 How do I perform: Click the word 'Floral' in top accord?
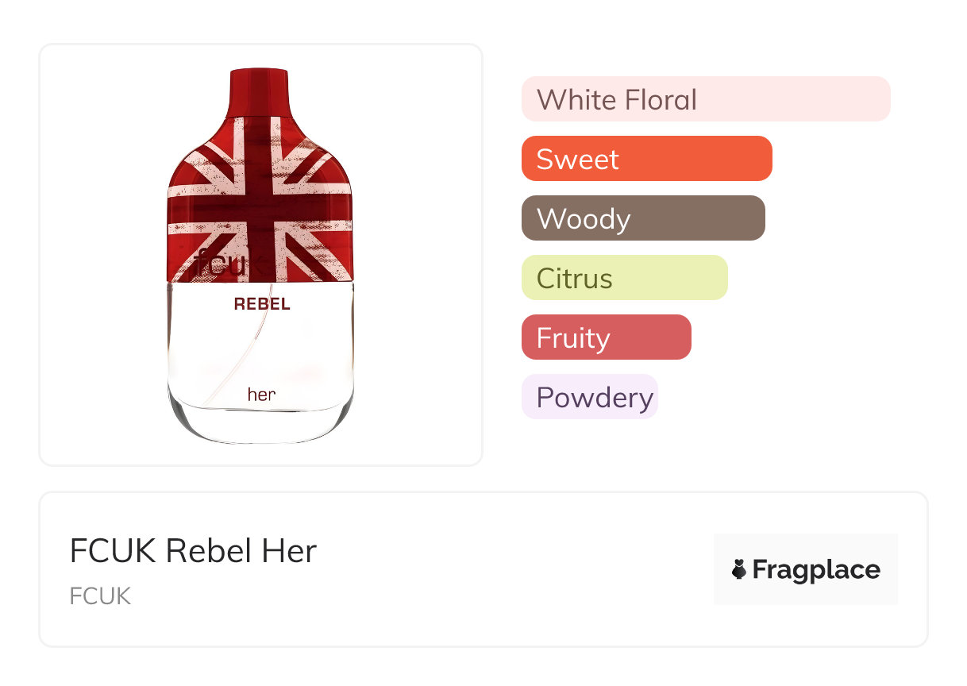pos(661,100)
